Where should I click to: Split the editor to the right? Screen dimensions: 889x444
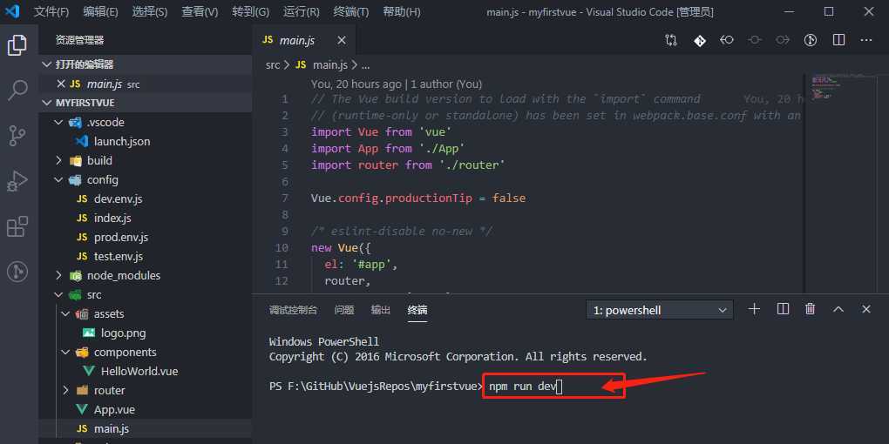tap(838, 40)
